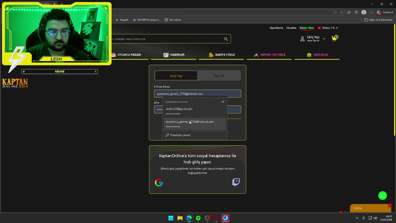Open the Türkçe / TL language dropdown

tap(328, 28)
